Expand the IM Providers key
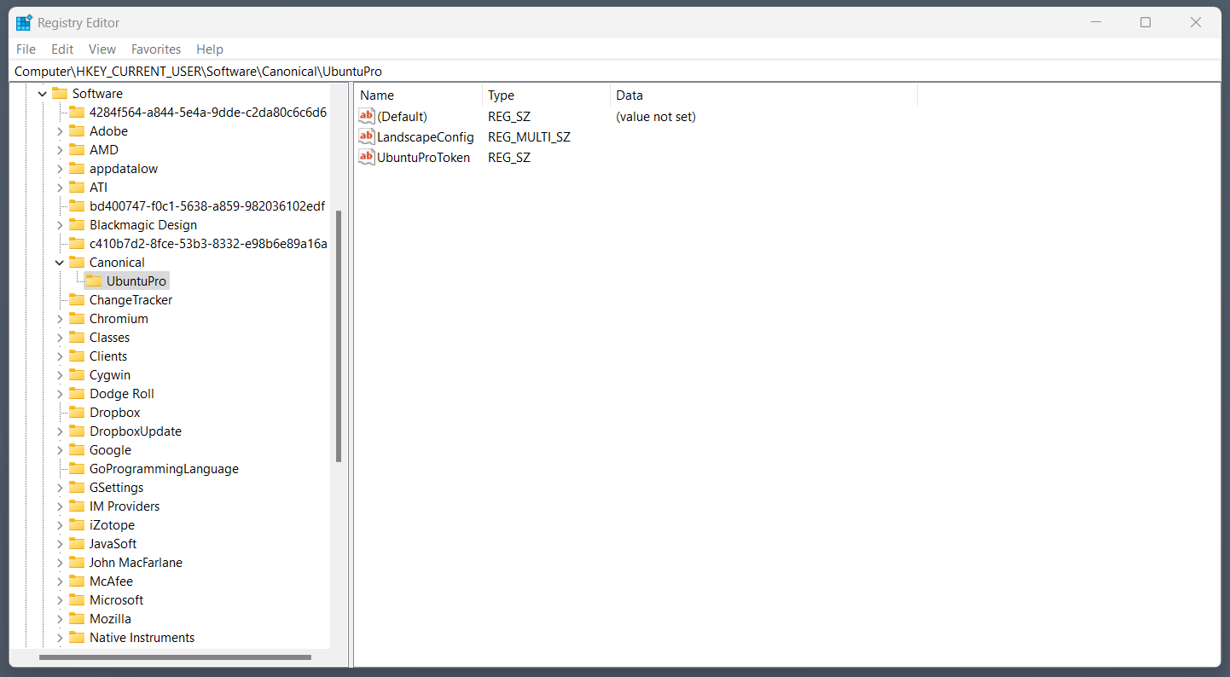 pos(60,506)
